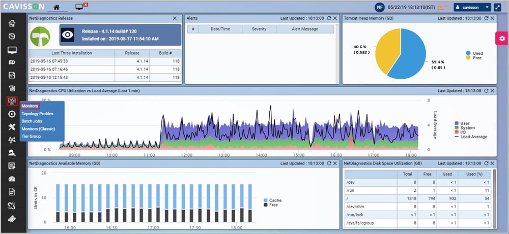Refresh the Disk Space Utilization widget
The height and width of the screenshot is (234, 509).
click(x=486, y=163)
